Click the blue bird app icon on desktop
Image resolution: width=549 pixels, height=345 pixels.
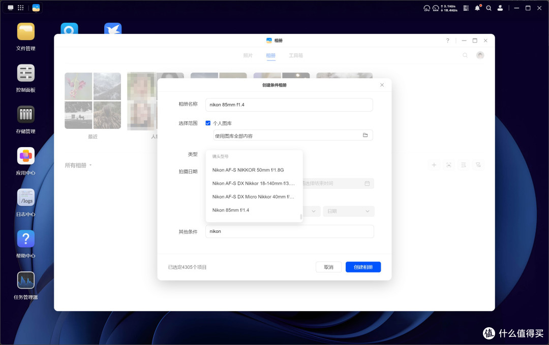113,28
